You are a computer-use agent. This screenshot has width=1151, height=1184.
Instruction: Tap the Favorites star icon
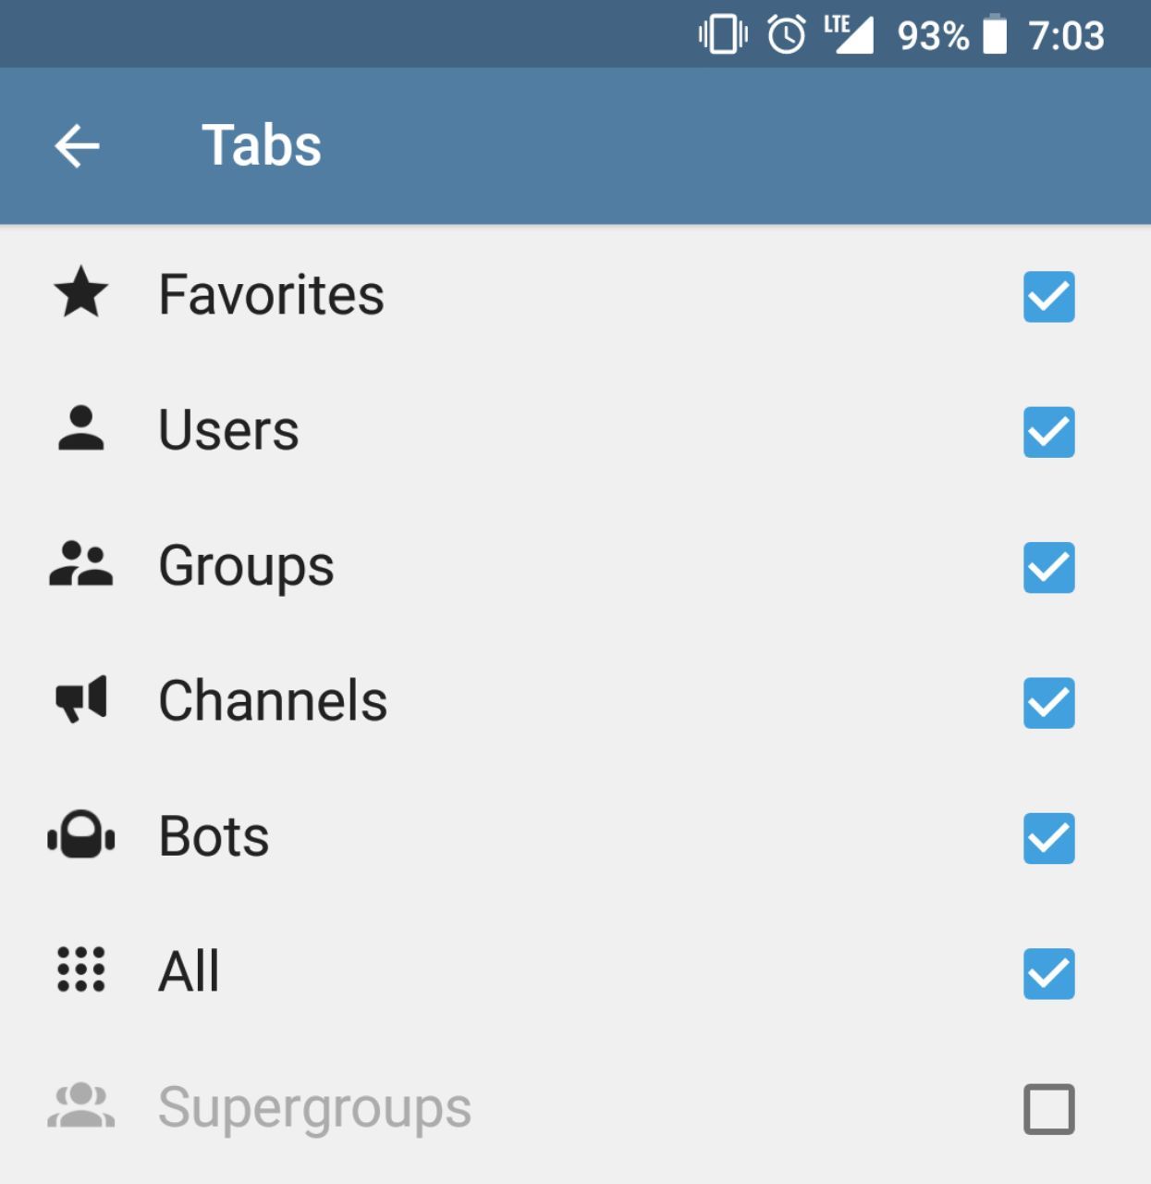point(81,293)
